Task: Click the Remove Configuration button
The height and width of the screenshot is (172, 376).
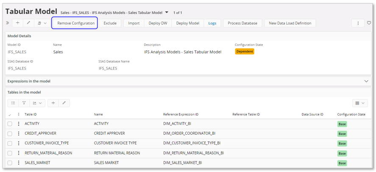Action: tap(76, 23)
